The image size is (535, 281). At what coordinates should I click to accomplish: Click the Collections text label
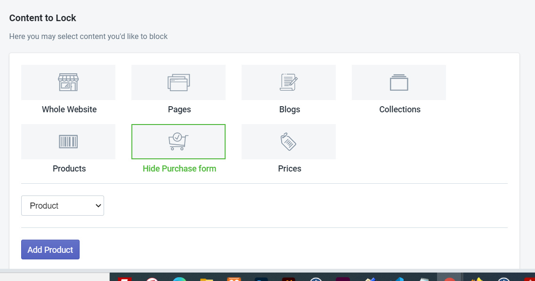click(400, 109)
